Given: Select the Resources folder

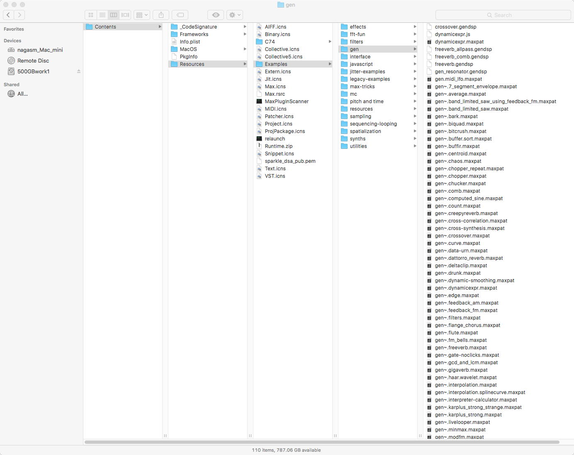Looking at the screenshot, I should pos(208,64).
